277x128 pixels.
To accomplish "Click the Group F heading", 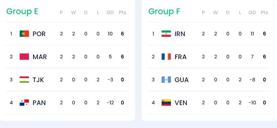I will [x=164, y=12].
